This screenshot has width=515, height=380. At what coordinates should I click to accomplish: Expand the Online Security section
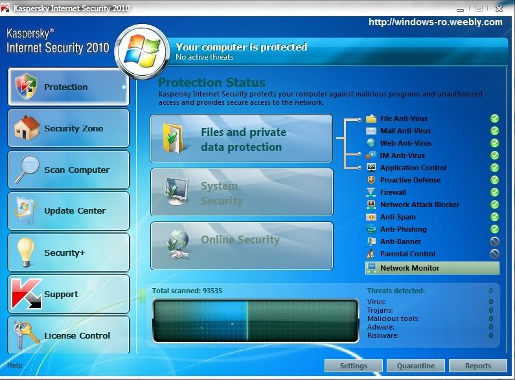(242, 246)
